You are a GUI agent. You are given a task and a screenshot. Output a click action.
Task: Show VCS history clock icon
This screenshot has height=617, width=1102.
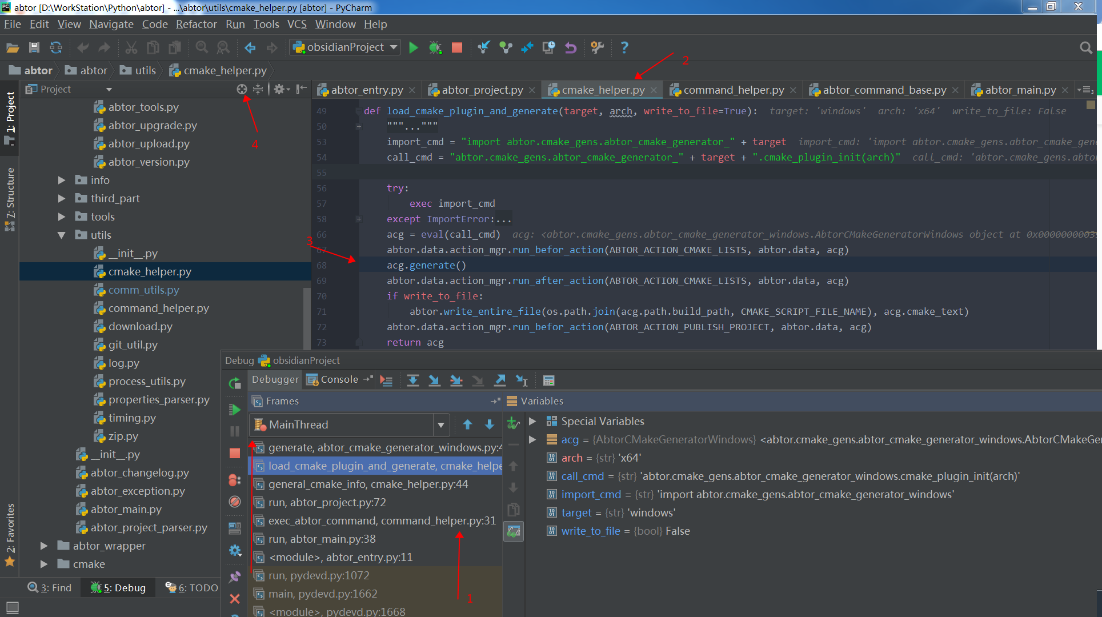coord(548,47)
